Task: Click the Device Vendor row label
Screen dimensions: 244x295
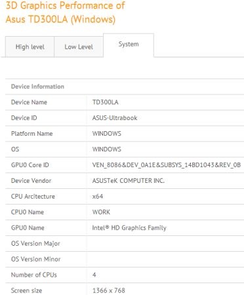Action: pyautogui.click(x=31, y=181)
